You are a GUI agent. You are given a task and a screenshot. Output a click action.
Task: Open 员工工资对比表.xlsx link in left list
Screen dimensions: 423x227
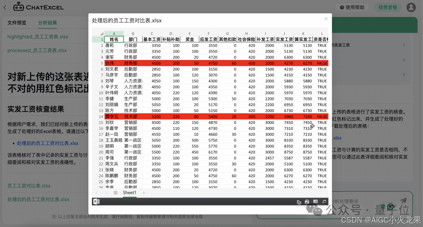pos(29,186)
